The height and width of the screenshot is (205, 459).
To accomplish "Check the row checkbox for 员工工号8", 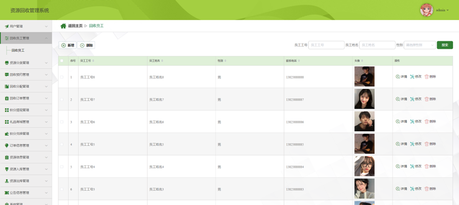I will point(62,77).
